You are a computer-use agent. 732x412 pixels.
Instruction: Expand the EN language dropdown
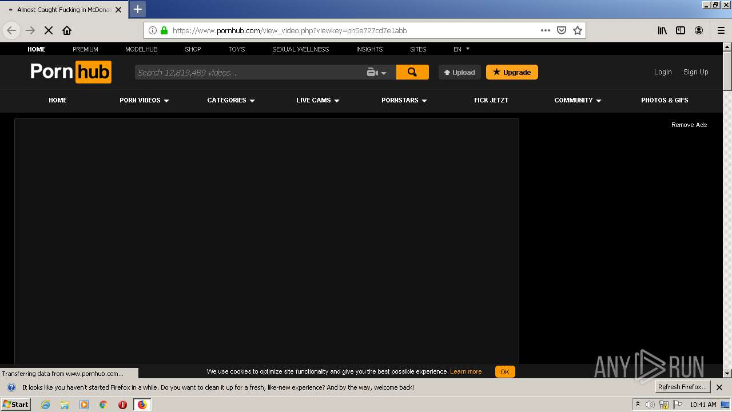coord(461,49)
